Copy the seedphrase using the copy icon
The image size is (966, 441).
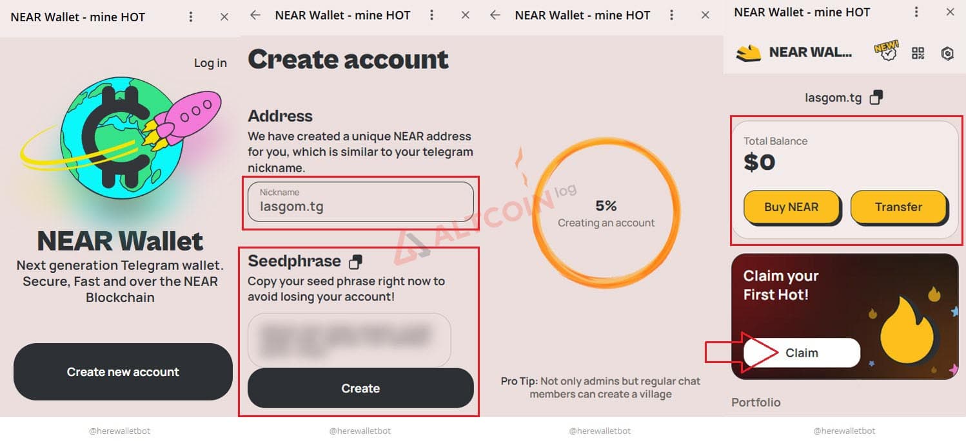355,261
